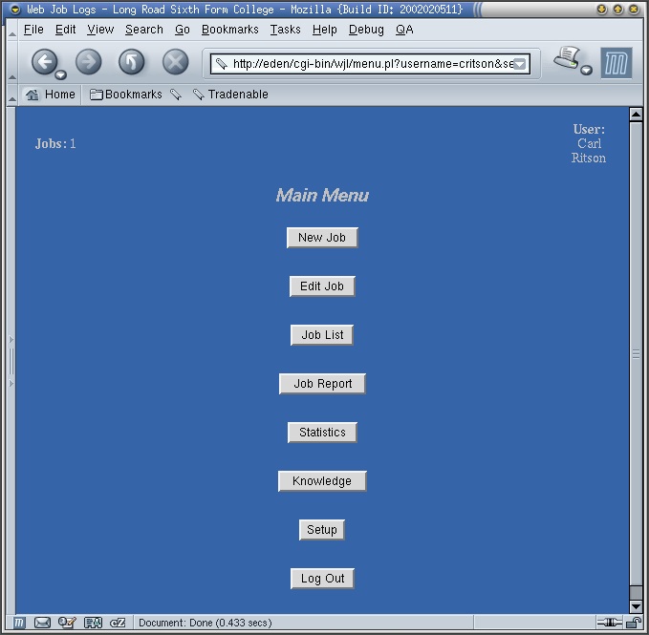Click the Edit Job button
The width and height of the screenshot is (649, 635).
click(x=322, y=286)
